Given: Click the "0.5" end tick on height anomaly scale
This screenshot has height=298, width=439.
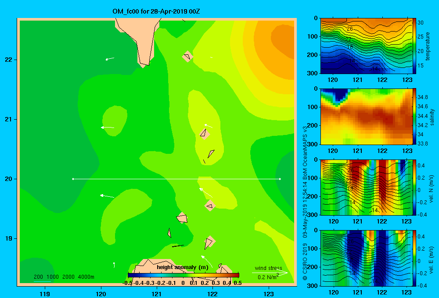Looking at the screenshot, I should point(237,283).
